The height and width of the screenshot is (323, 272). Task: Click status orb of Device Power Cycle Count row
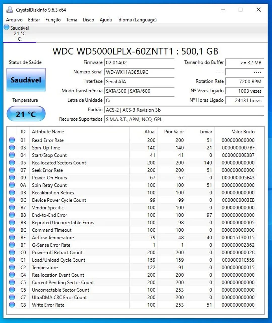click(x=12, y=200)
